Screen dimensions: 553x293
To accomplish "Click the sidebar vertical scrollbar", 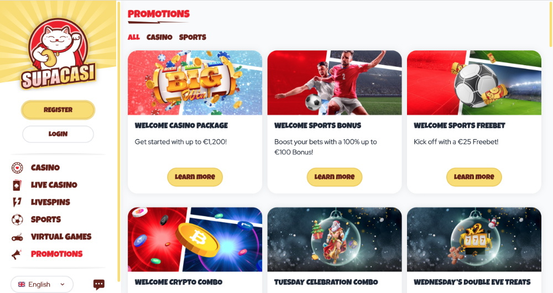I will (119, 141).
